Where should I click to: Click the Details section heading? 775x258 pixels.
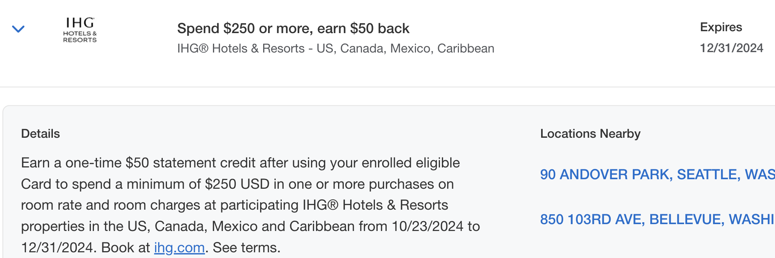click(41, 134)
